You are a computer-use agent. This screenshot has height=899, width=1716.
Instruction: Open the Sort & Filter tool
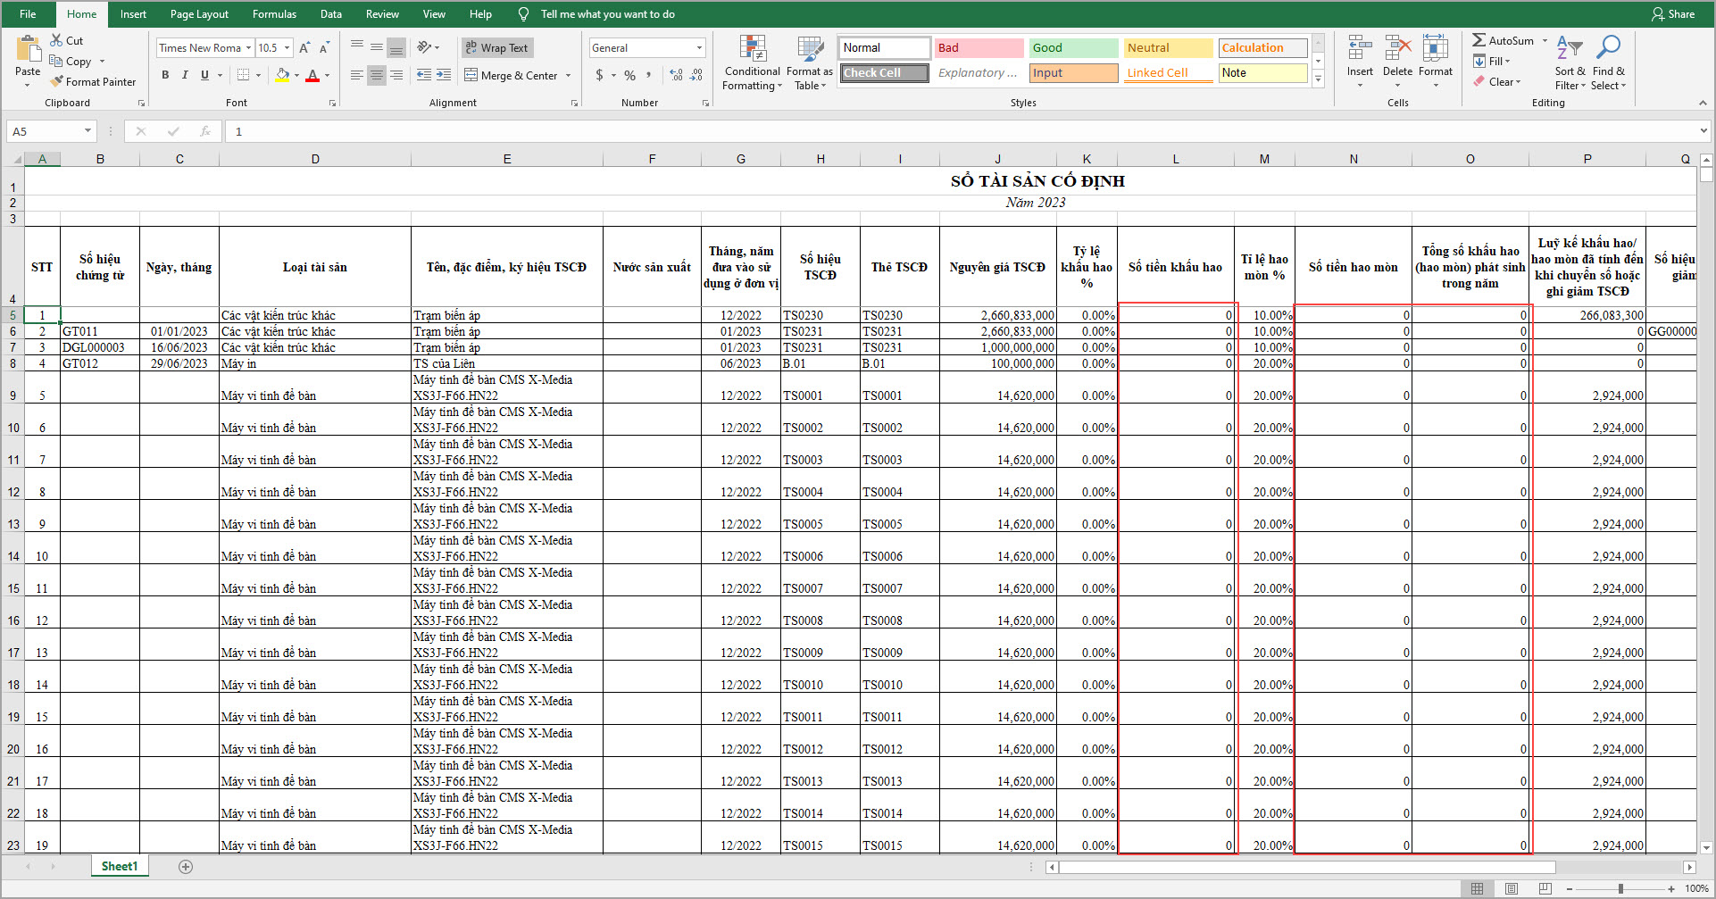point(1569,50)
